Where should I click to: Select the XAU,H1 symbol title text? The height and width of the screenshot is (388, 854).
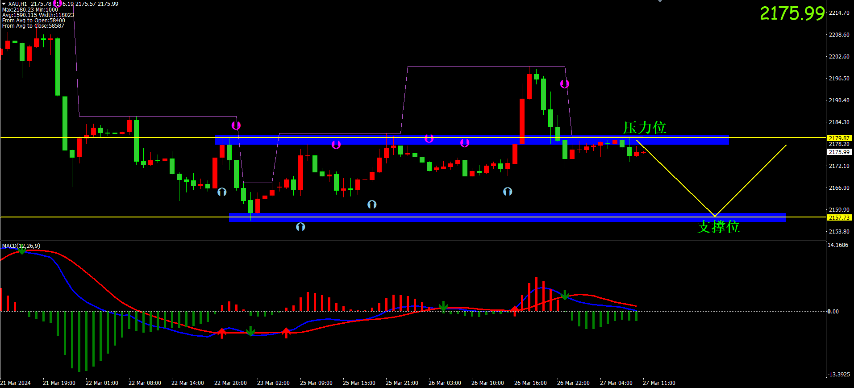(x=17, y=4)
